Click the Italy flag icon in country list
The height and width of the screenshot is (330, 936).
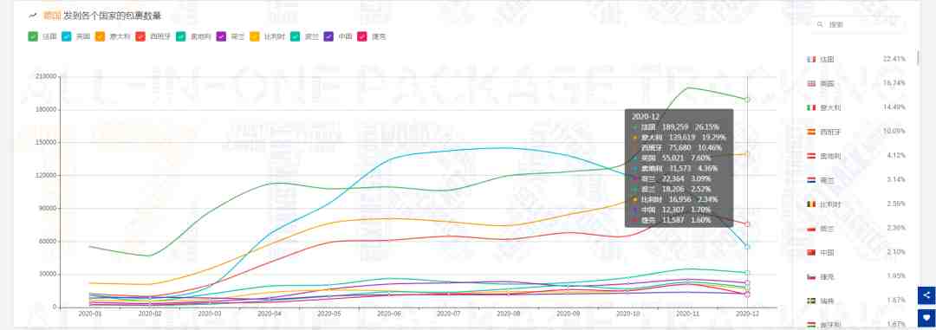pyautogui.click(x=810, y=108)
